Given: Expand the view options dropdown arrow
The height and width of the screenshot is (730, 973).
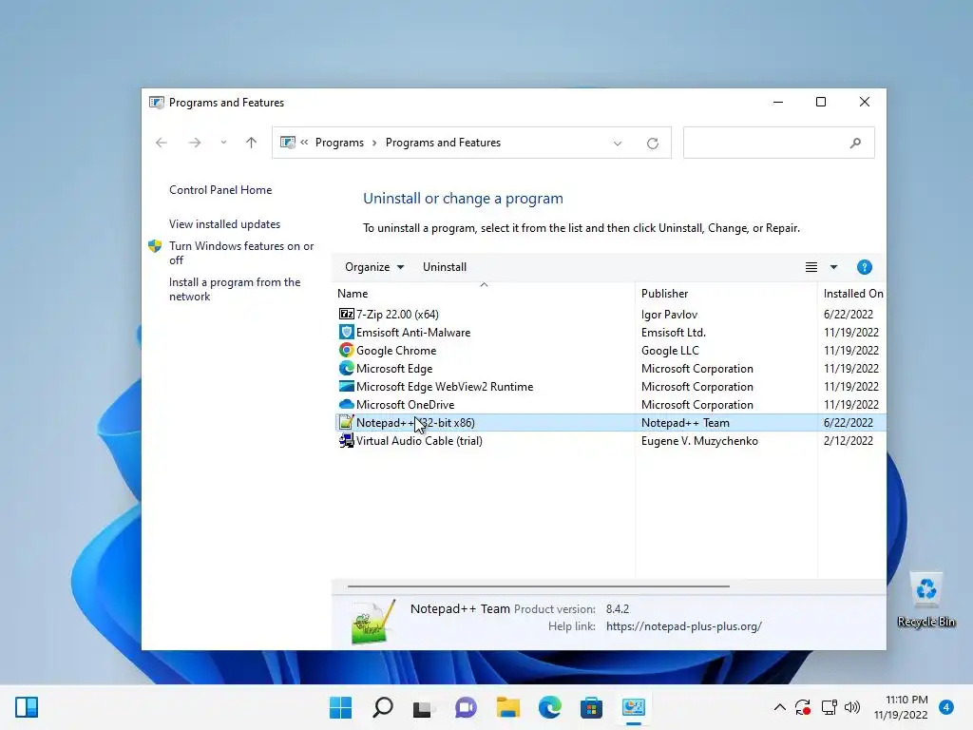Looking at the screenshot, I should [833, 267].
